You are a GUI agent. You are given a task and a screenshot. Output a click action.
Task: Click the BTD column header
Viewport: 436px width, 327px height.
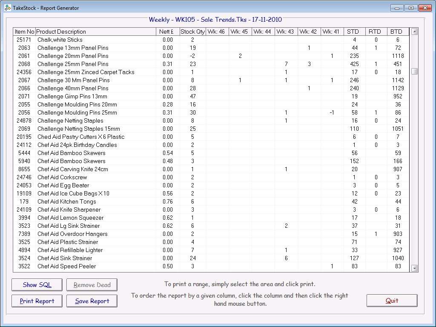tap(398, 32)
